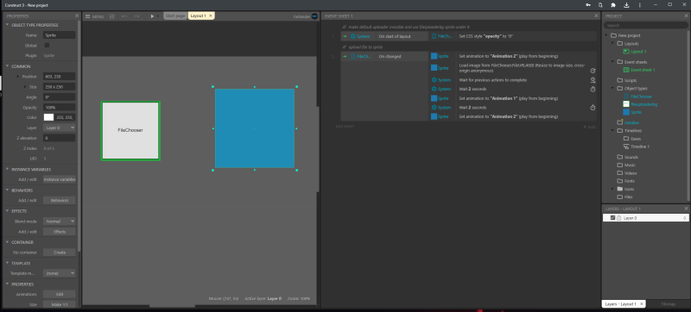Edit the Name field containing Sprite
The height and width of the screenshot is (312, 691).
tap(59, 35)
